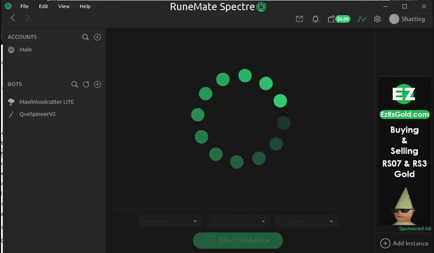Open the green graph statistics icon

(x=361, y=19)
